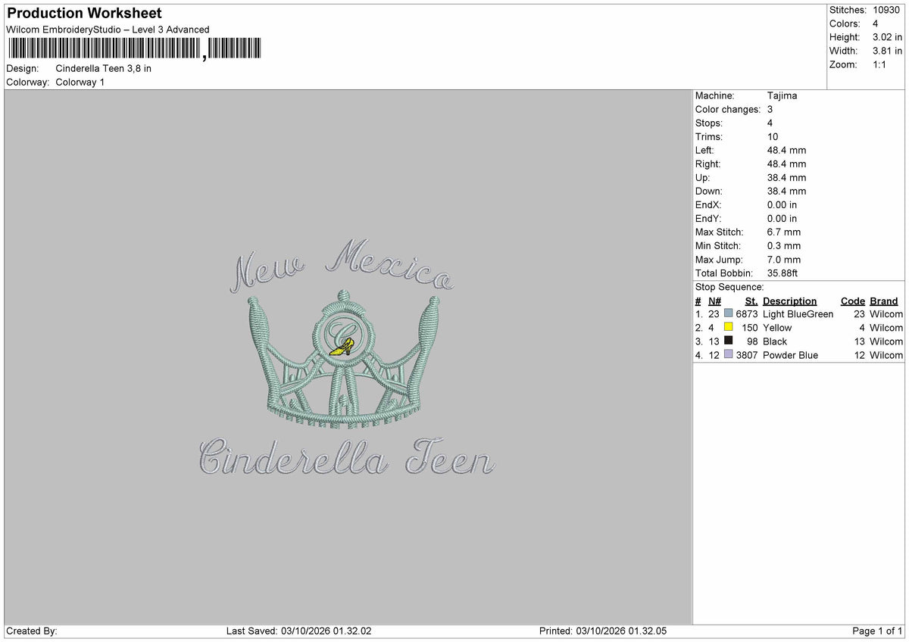Click the Yellow thread color swatch
Image resolution: width=909 pixels, height=642 pixels.
(x=729, y=327)
